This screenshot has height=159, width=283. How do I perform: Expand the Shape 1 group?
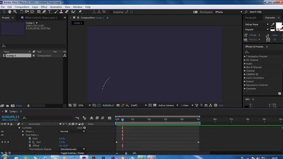click(x=23, y=132)
